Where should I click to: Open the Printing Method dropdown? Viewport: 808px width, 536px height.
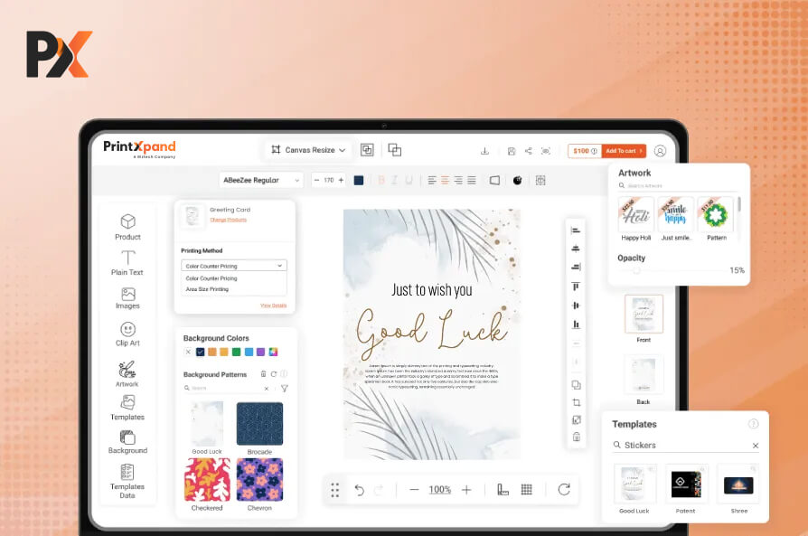[x=235, y=266]
